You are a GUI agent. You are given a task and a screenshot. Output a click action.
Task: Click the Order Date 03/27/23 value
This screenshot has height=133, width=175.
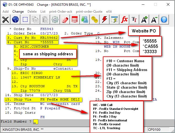coord(49,33)
